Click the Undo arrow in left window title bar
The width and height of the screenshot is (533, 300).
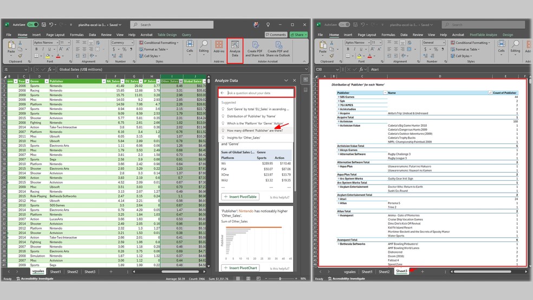pyautogui.click(x=51, y=24)
